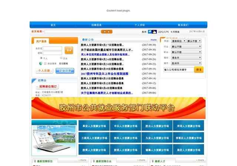
Task: Select the 企业 radio button
Action: (61, 58)
